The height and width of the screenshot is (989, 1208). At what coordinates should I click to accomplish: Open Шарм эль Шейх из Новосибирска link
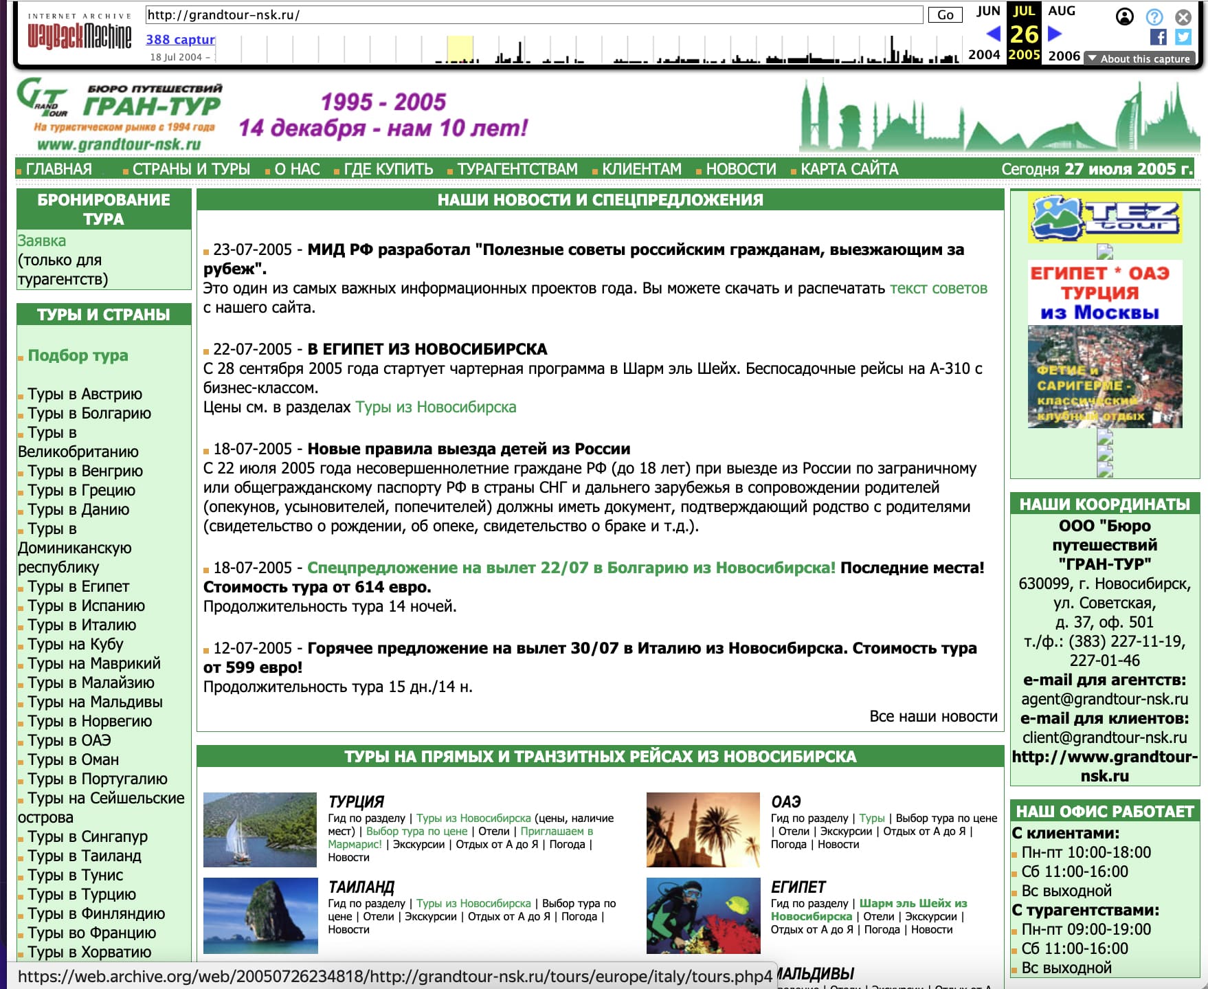[869, 909]
